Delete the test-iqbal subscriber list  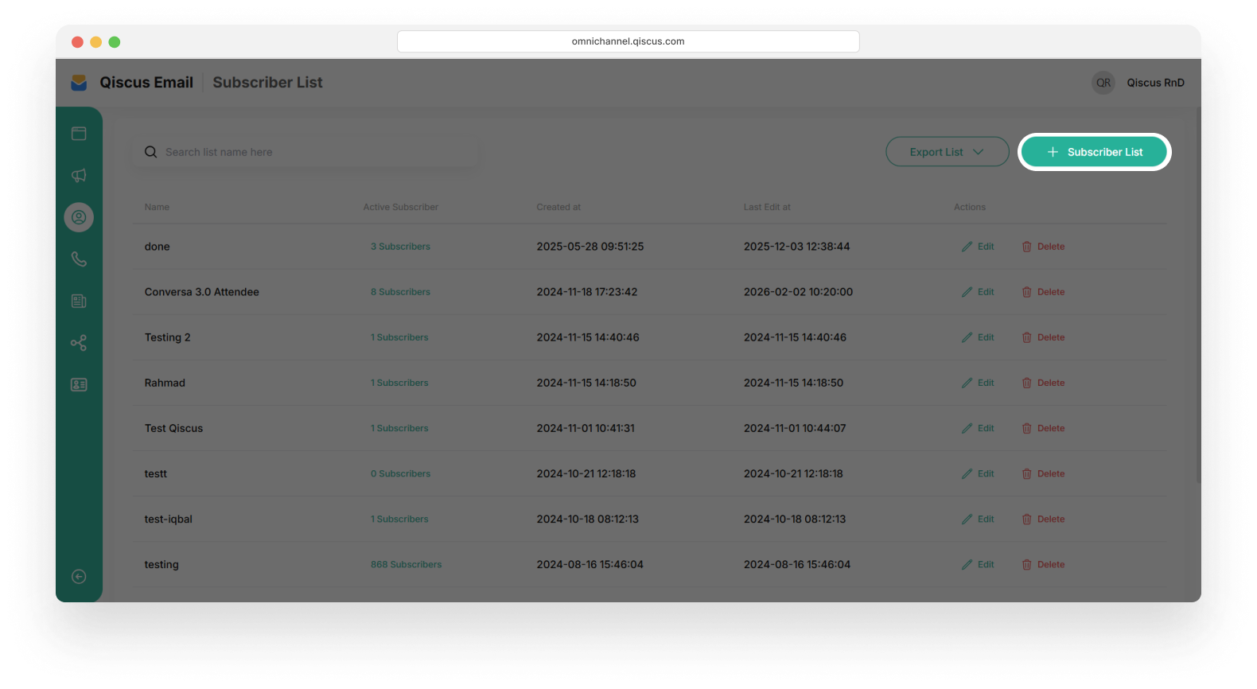click(1043, 520)
